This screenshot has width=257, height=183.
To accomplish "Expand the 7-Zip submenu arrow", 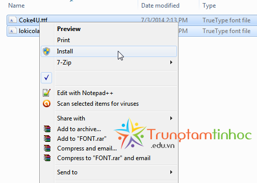I will tap(171, 63).
